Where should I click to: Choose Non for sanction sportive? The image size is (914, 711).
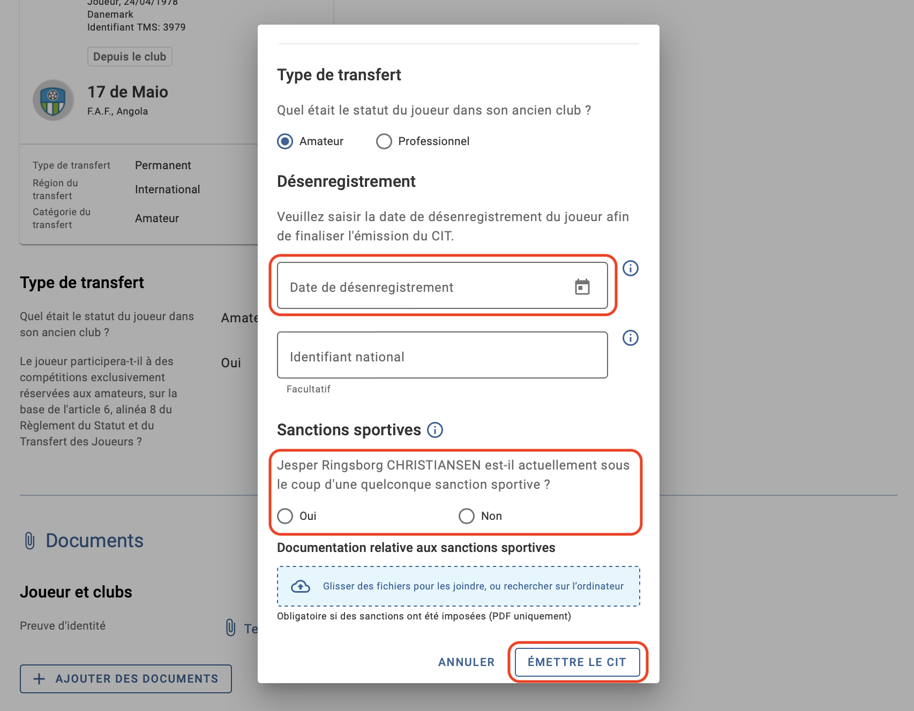(x=467, y=516)
